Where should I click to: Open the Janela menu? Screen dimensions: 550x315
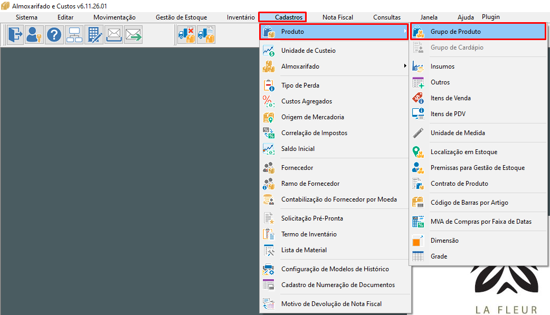(x=429, y=17)
